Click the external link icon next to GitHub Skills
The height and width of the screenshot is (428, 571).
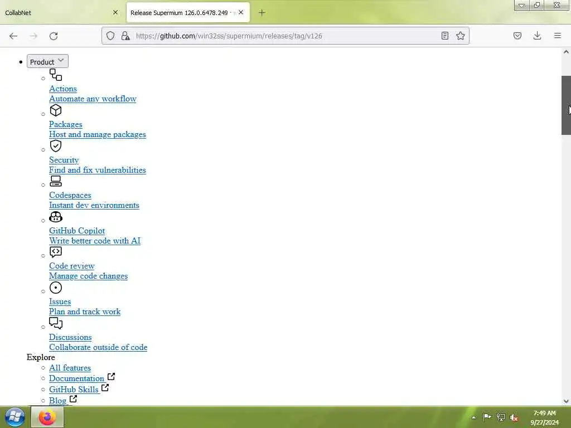click(x=105, y=388)
